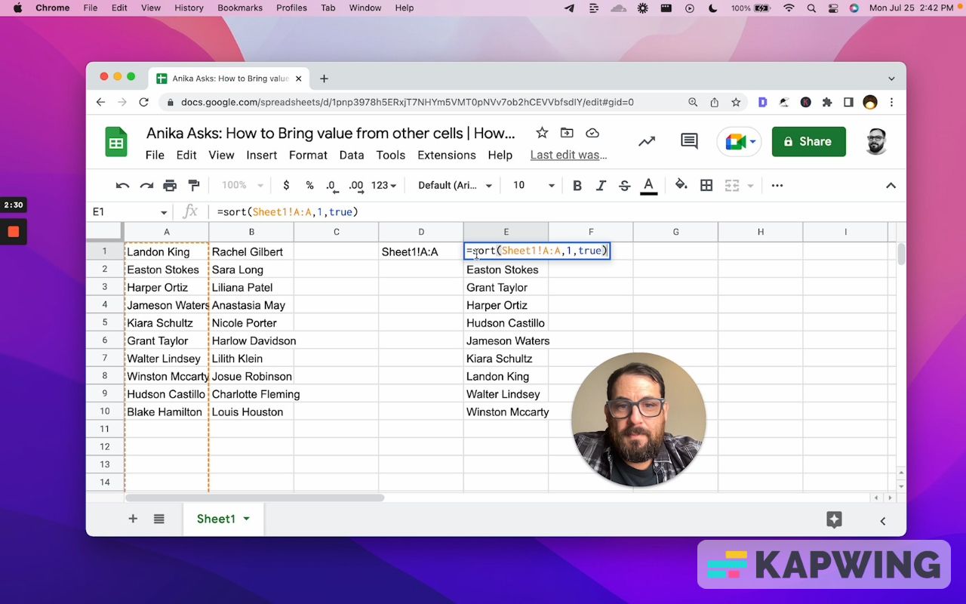Open the fill color bucket
Screen dimensions: 966x604
click(x=681, y=185)
